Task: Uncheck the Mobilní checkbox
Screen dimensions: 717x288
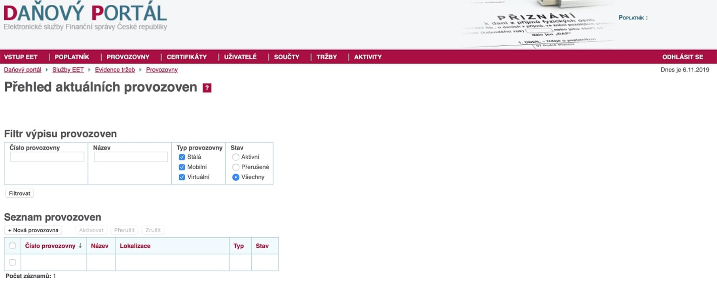Action: click(182, 167)
